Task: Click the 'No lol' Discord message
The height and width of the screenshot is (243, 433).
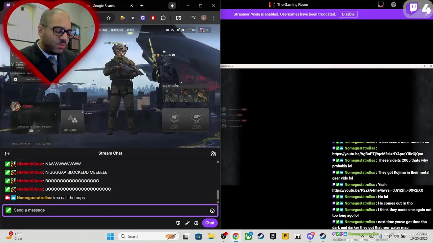Action: point(383,197)
